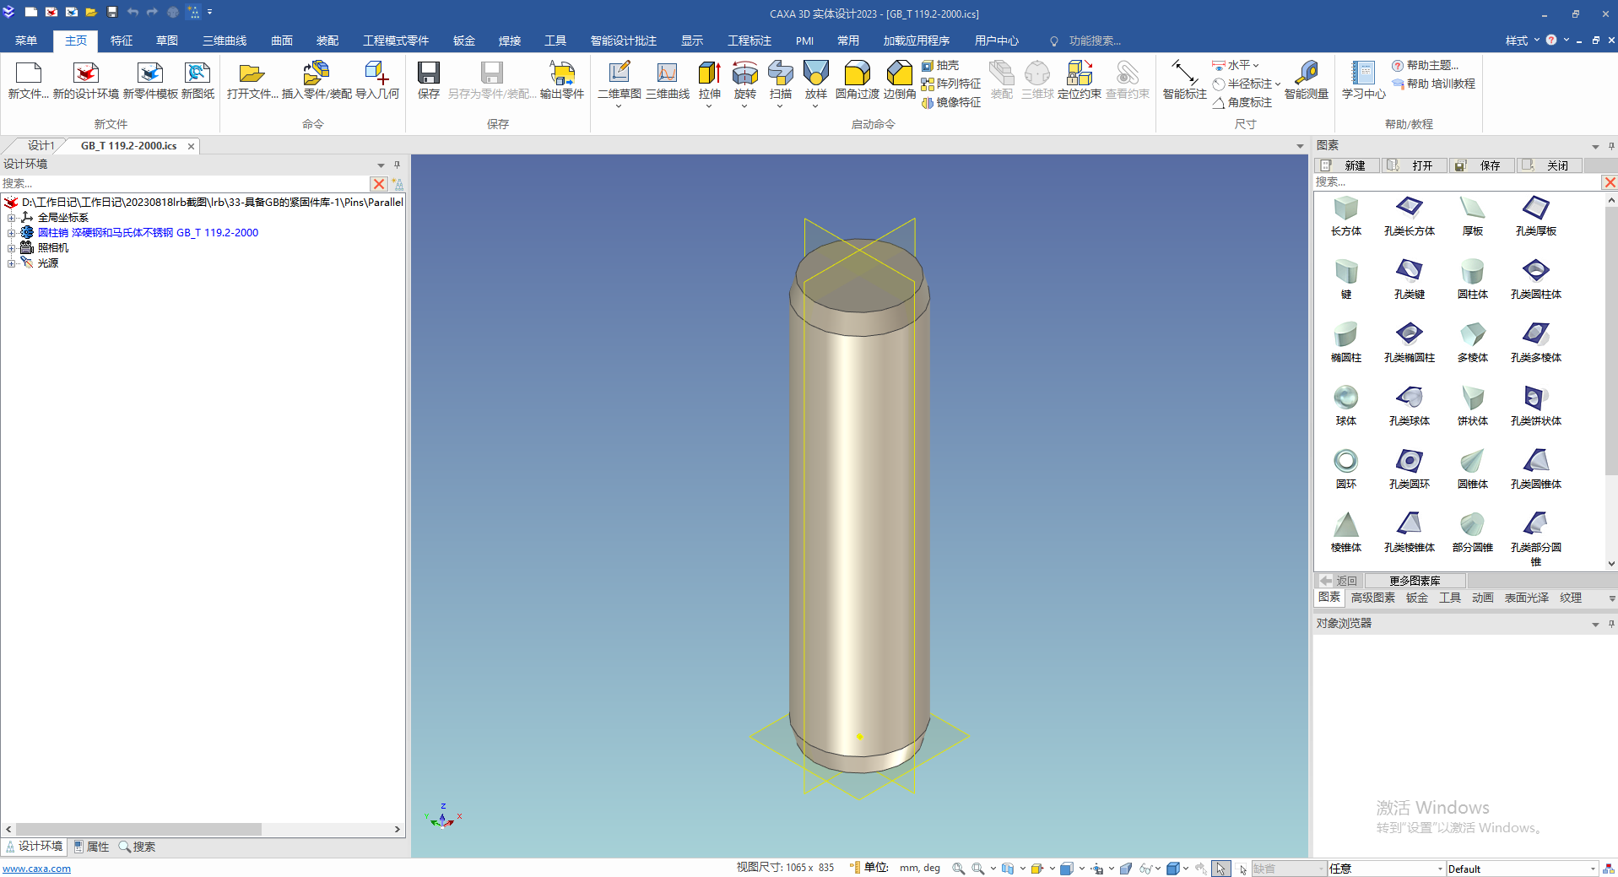Screen dimensions: 1618x877
Task: Select the 孔类圆柱体 hole cylinder element
Action: (x=1536, y=279)
